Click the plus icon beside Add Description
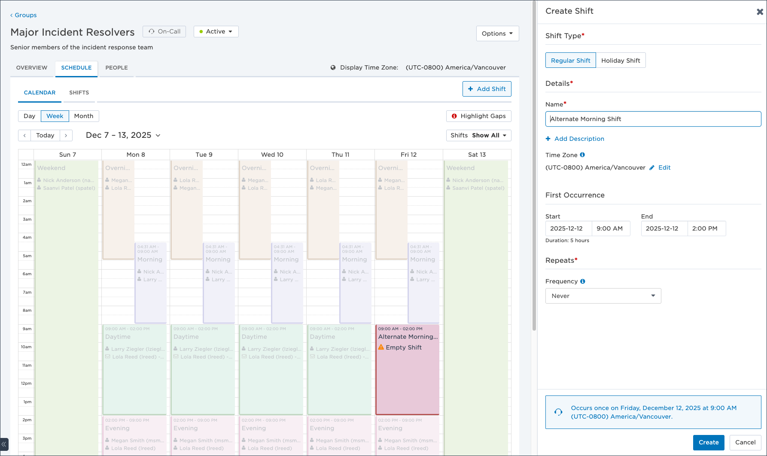Viewport: 767px width, 456px height. (x=548, y=139)
